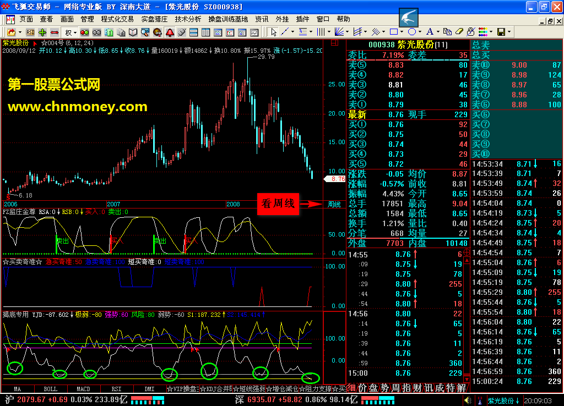Switch to the DMI indicator tab
The image size is (564, 406).
150,389
